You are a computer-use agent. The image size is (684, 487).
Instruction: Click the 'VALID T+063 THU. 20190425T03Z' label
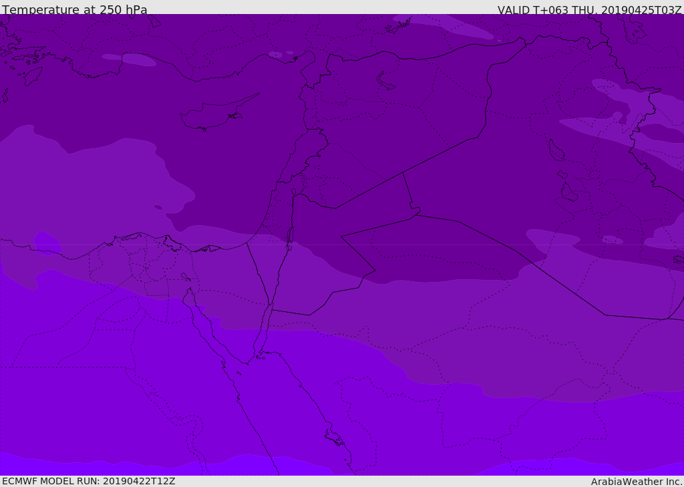point(589,9)
